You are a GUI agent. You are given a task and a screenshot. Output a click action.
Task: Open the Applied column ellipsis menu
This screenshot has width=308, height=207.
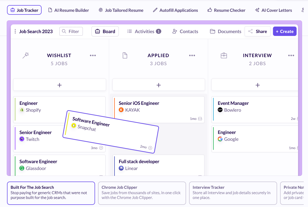pyautogui.click(x=192, y=55)
